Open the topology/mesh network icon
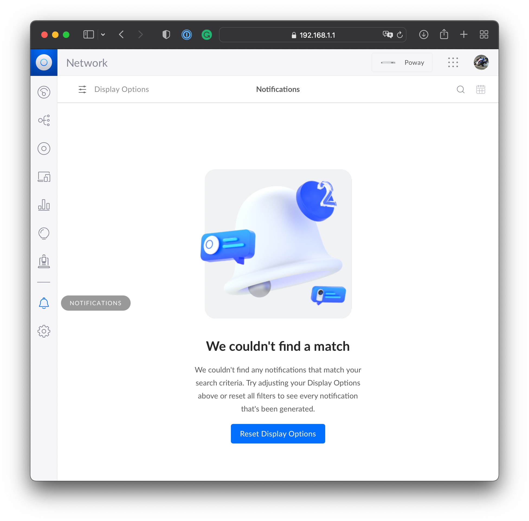Screen dimensions: 529x521 pos(44,120)
